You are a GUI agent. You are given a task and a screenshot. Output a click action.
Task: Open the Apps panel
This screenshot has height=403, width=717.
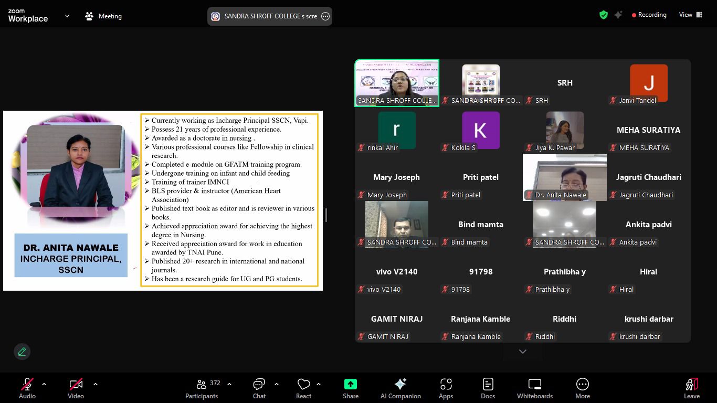pyautogui.click(x=446, y=388)
